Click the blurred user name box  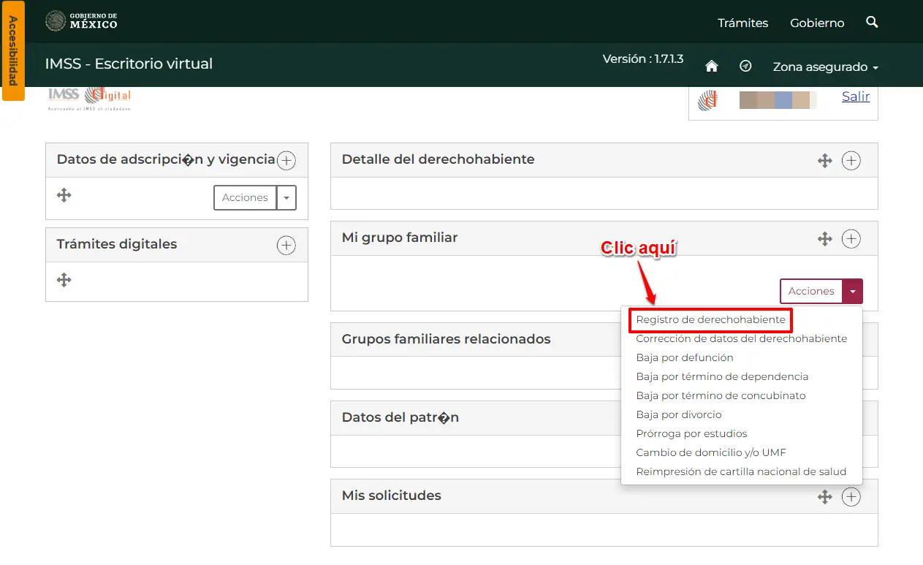(x=778, y=100)
